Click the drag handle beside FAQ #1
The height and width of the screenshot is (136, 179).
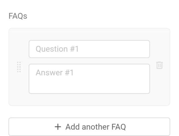click(x=19, y=67)
